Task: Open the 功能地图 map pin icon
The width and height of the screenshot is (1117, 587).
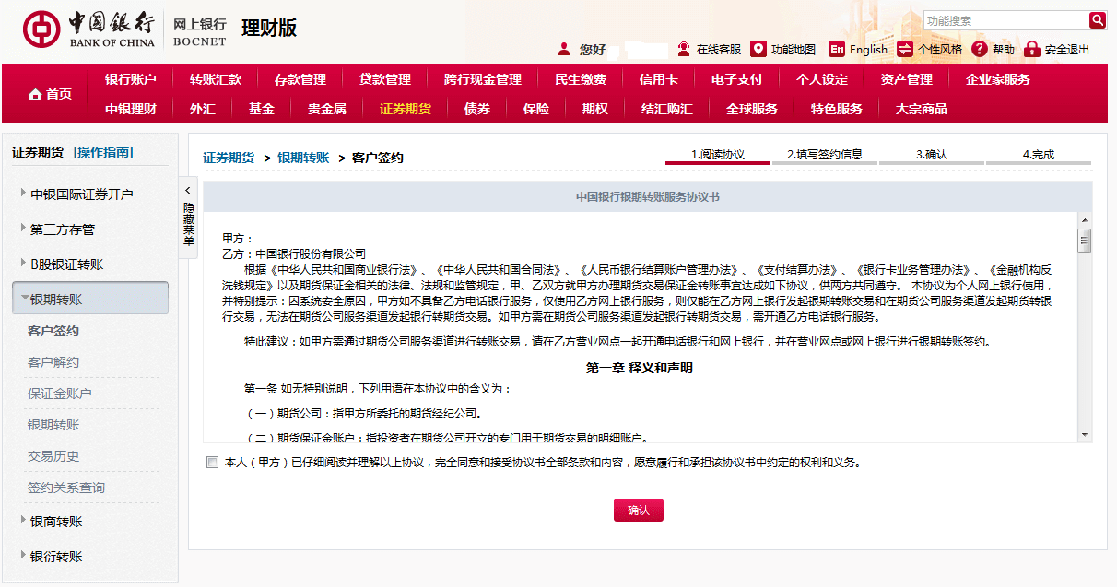Action: 758,49
